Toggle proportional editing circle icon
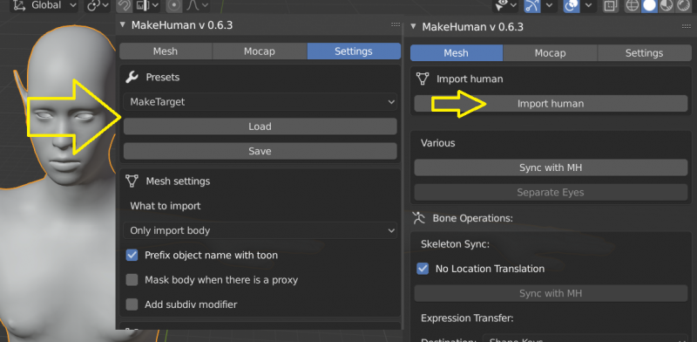 [173, 6]
